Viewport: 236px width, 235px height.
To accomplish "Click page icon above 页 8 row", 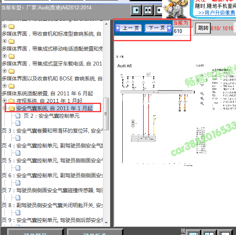I will click(x=18, y=198).
